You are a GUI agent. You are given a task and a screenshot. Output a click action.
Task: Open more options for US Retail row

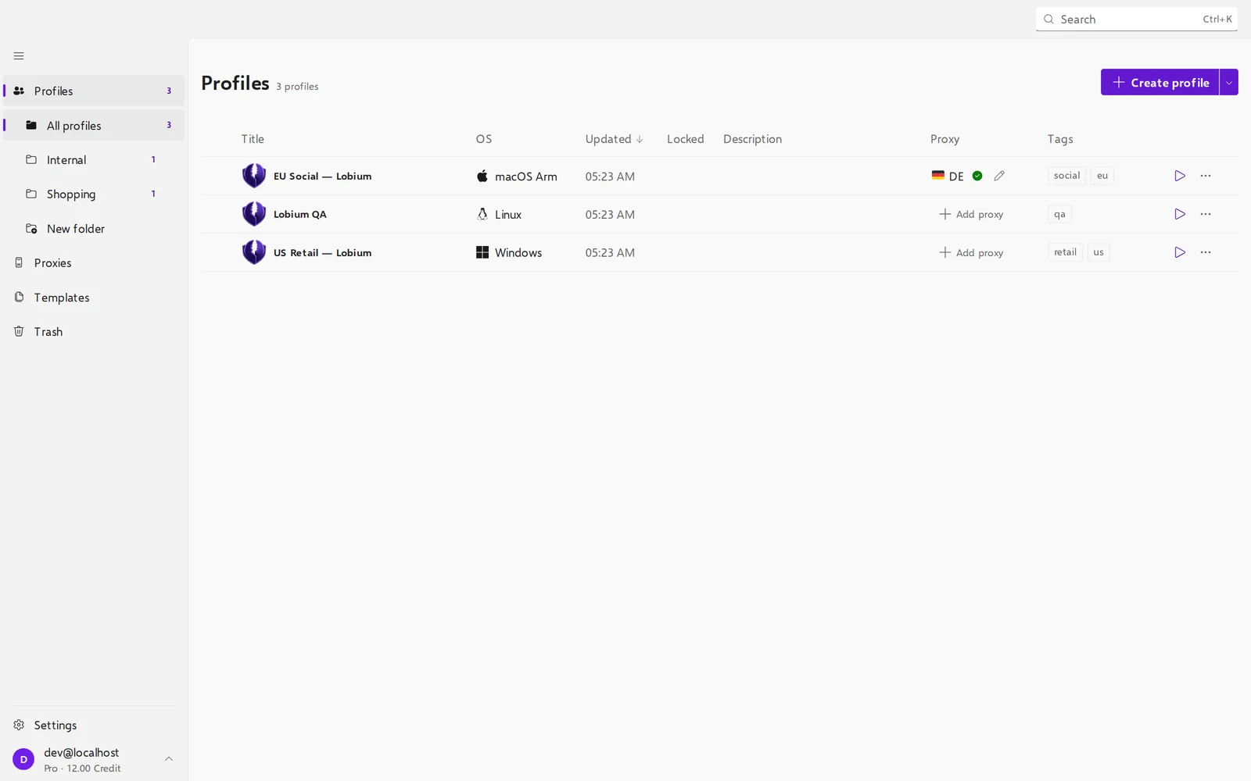1206,252
